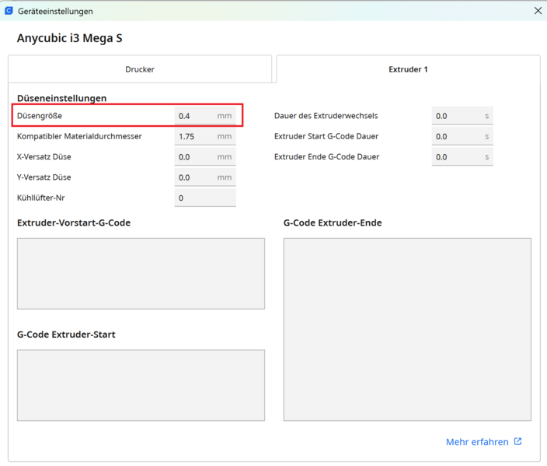Click the Düsengröße label
The width and height of the screenshot is (547, 466).
[40, 116]
